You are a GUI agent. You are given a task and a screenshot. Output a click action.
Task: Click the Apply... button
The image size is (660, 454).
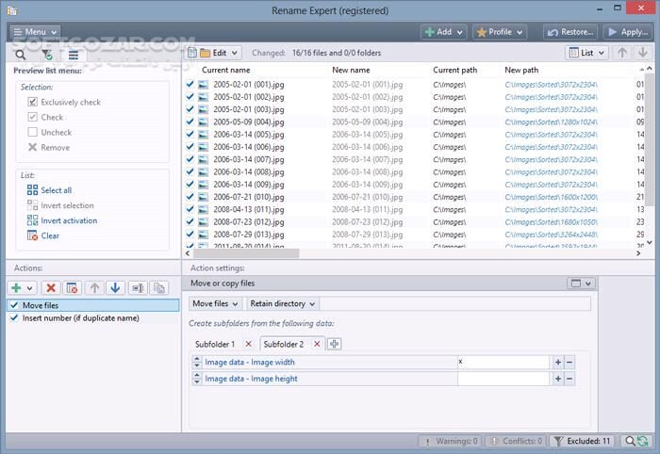628,32
